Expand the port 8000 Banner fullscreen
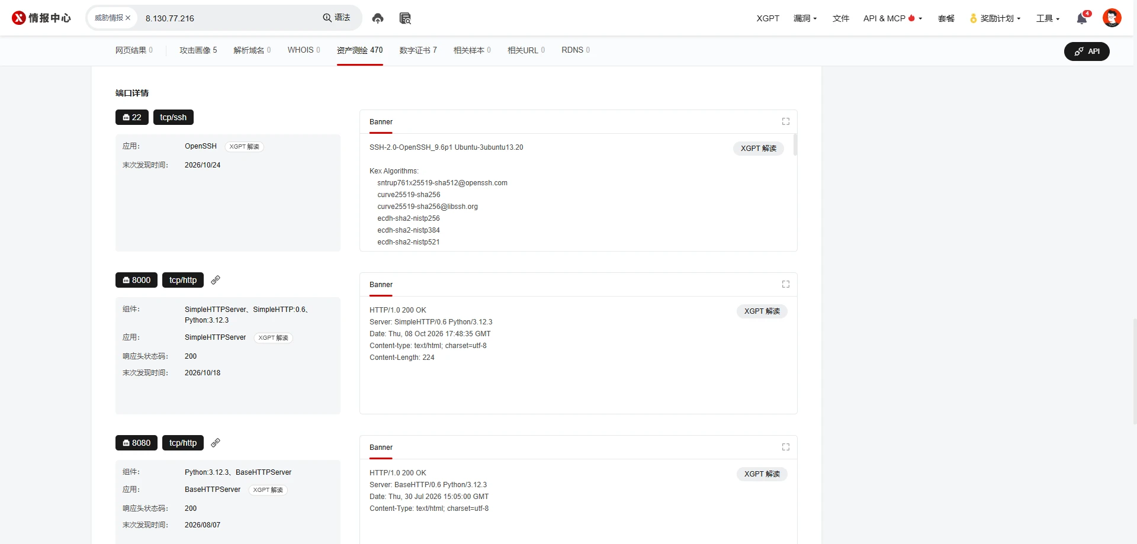This screenshot has height=544, width=1137. pyautogui.click(x=786, y=284)
